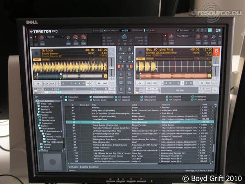The image size is (245, 184).
Task: Sort by the BPM column header
Action: (205, 104)
